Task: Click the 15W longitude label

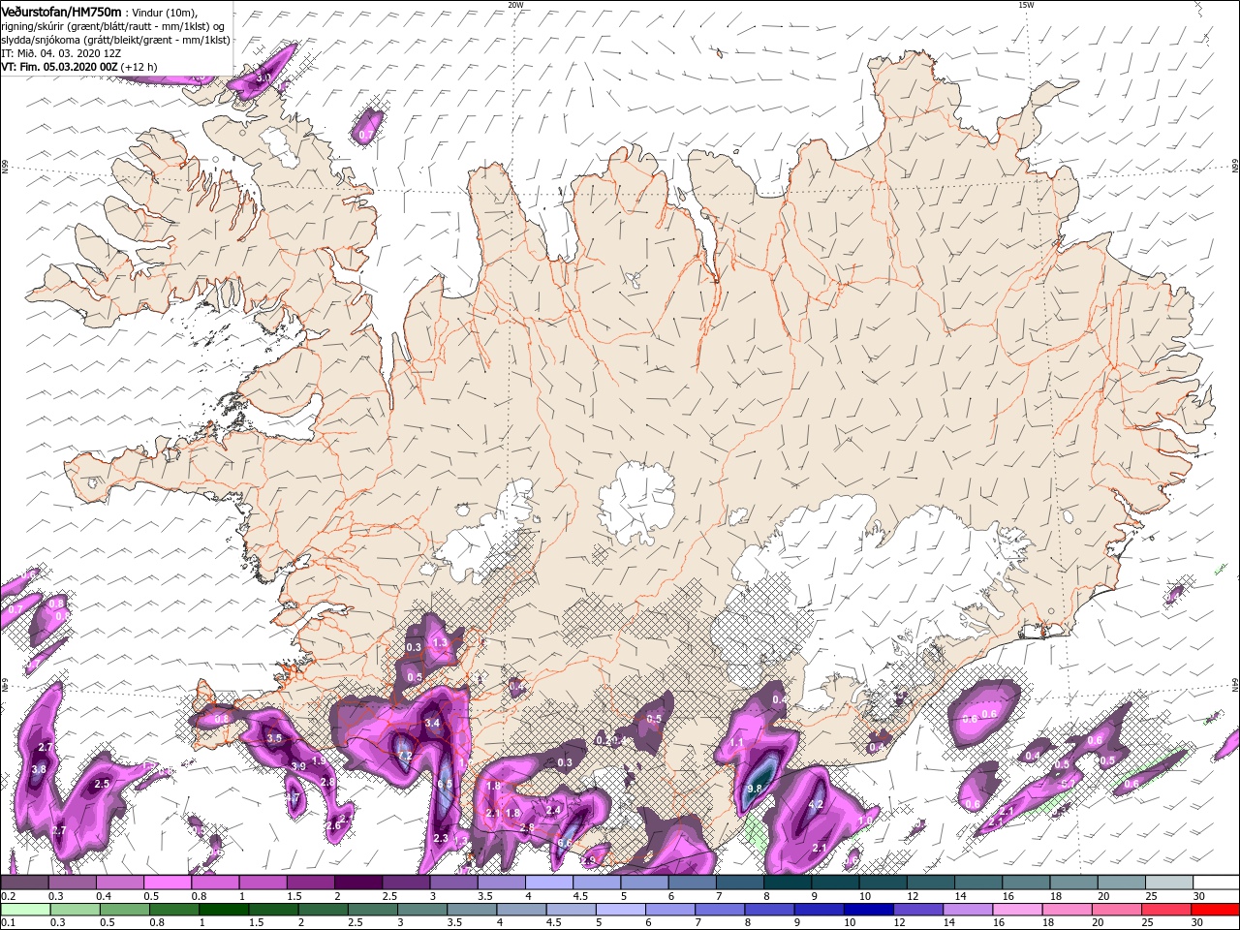Action: pos(1026,5)
